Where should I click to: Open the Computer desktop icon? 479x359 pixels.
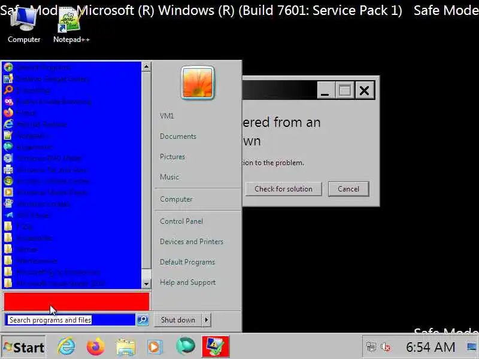click(x=24, y=25)
